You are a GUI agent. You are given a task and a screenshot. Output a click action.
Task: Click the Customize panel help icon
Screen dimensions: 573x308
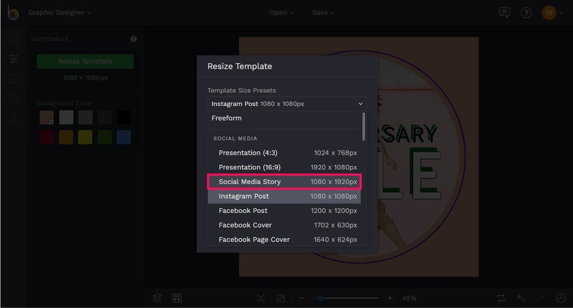click(x=134, y=38)
